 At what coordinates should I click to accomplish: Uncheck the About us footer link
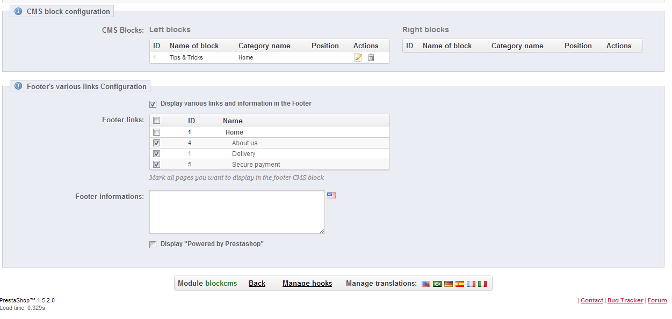click(156, 143)
